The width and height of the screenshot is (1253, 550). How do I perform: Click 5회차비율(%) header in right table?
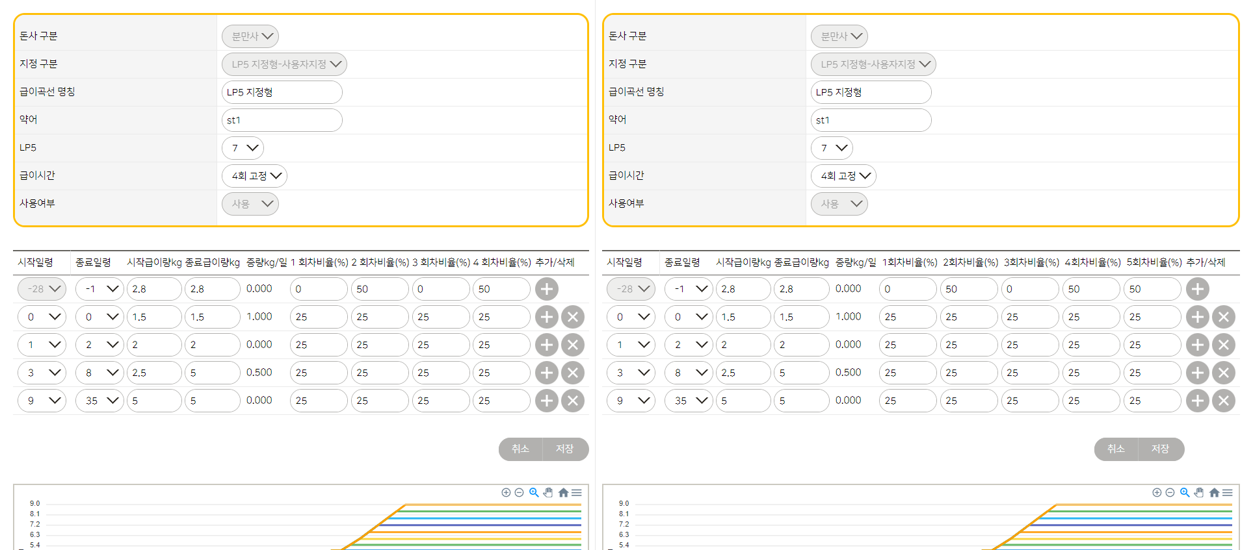tap(1154, 262)
